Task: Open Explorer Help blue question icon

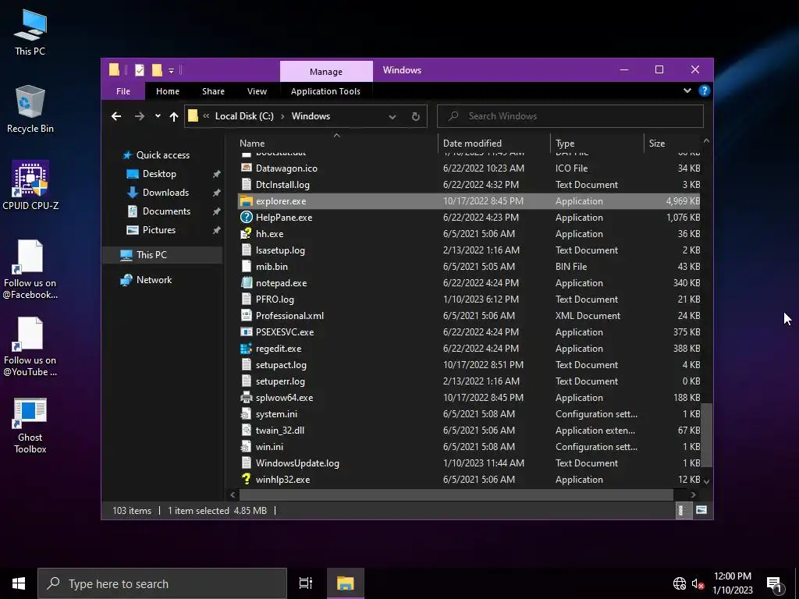Action: (705, 90)
